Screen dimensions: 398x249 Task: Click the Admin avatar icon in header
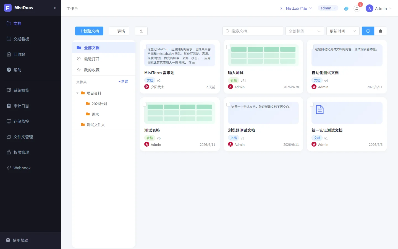coord(370,8)
